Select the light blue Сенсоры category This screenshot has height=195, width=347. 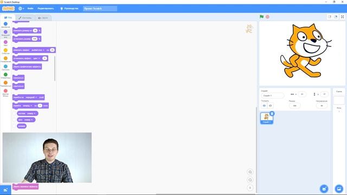click(5, 67)
